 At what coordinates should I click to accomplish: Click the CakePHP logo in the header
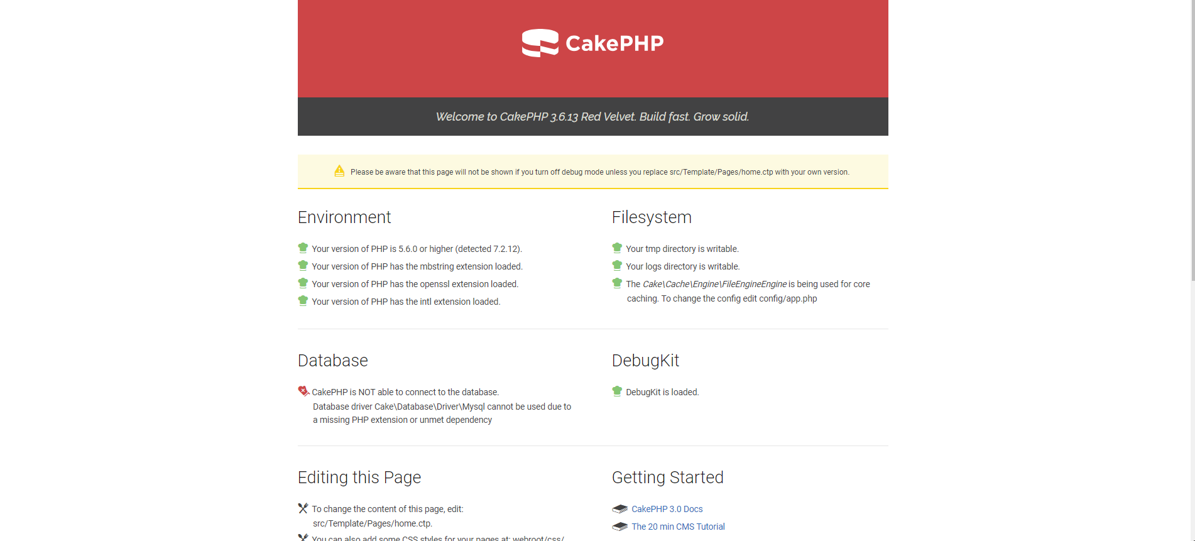coord(592,43)
